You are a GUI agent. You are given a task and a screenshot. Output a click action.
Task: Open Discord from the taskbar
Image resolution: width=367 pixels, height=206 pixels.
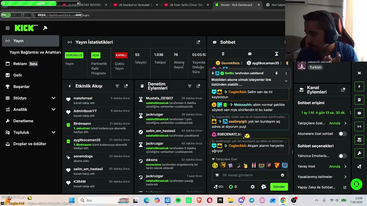point(241,200)
